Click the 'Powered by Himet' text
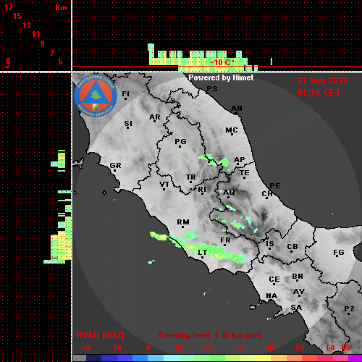The width and height of the screenshot is (362, 362). [x=221, y=77]
